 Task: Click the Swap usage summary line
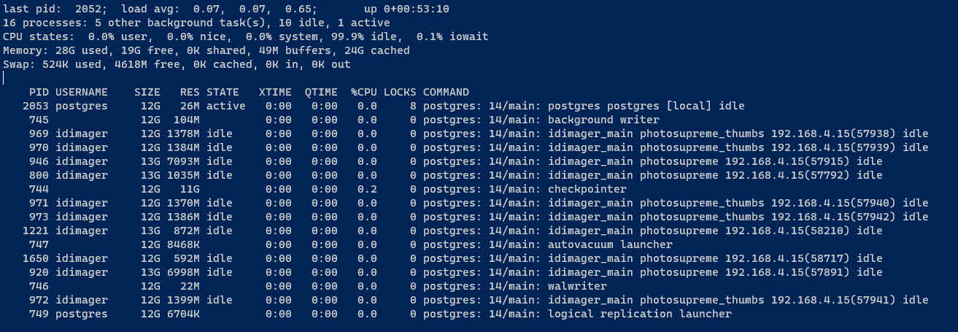pyautogui.click(x=177, y=64)
